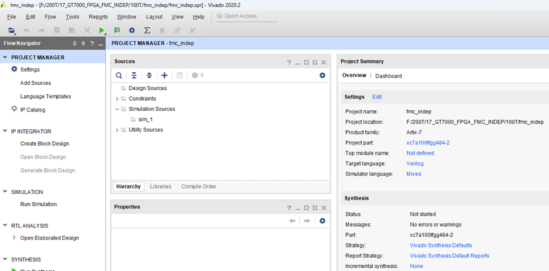Open the Flow menu
The image size is (549, 271).
[50, 16]
